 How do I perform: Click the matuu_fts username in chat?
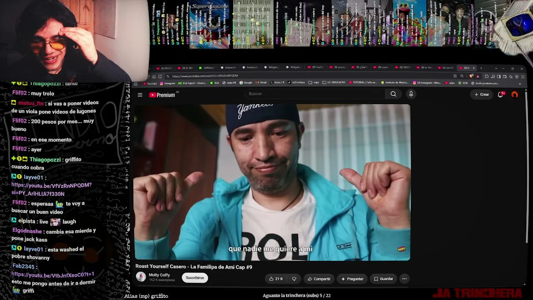point(30,103)
